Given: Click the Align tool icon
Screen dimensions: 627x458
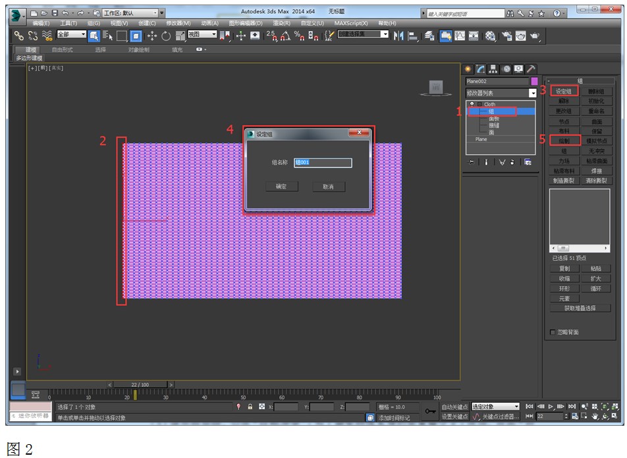Looking at the screenshot, I should [x=413, y=36].
